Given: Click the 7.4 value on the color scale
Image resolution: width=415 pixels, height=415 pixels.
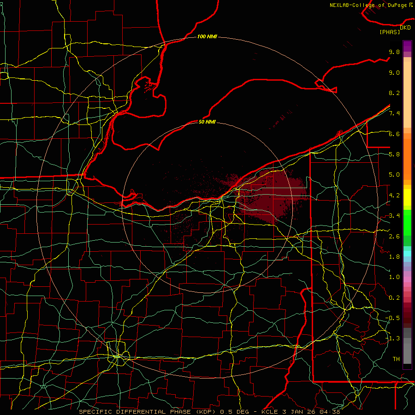Looking at the screenshot, I should (394, 113).
